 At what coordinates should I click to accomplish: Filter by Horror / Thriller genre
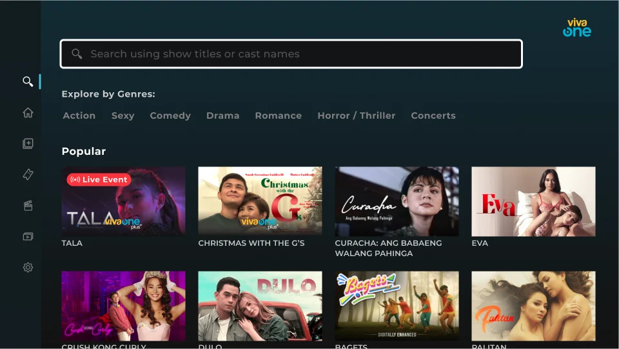[x=356, y=115]
